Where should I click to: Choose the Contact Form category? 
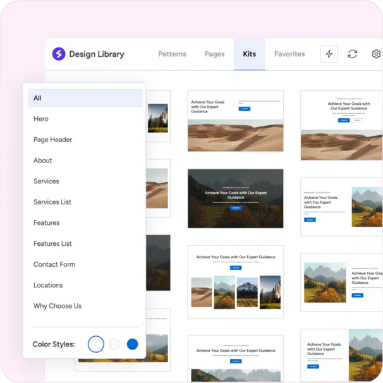click(x=54, y=265)
